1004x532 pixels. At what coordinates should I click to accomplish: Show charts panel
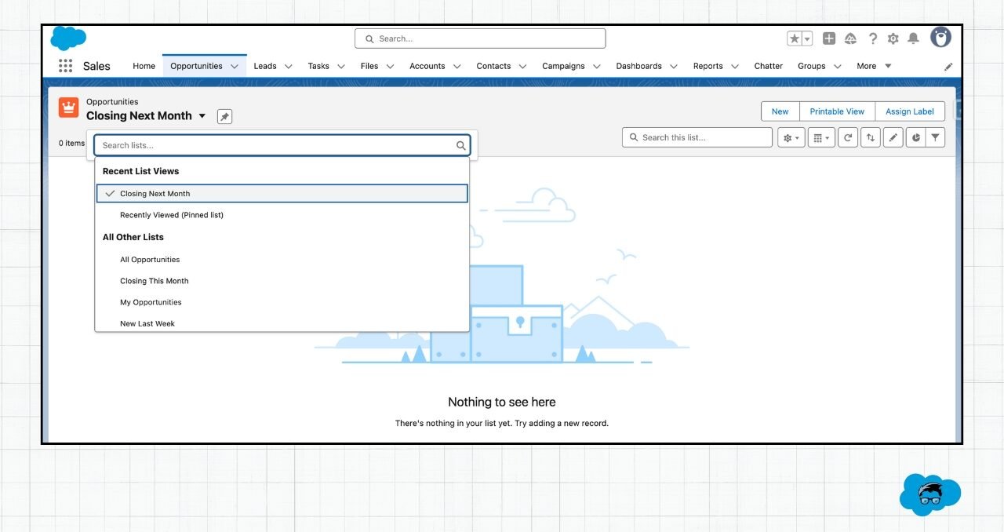[915, 138]
